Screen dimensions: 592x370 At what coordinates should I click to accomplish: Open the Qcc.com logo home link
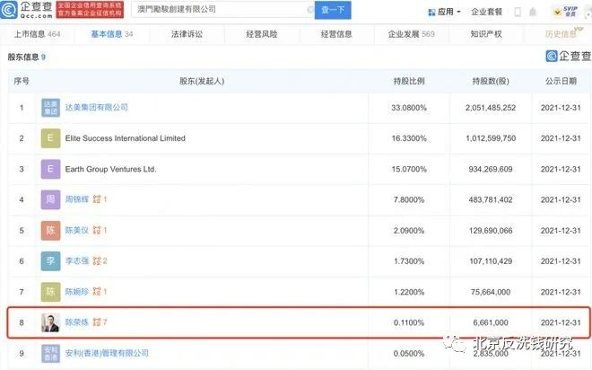click(x=26, y=10)
